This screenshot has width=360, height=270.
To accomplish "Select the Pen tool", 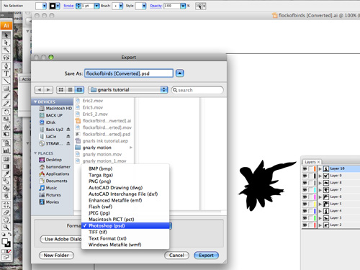I will (6, 66).
